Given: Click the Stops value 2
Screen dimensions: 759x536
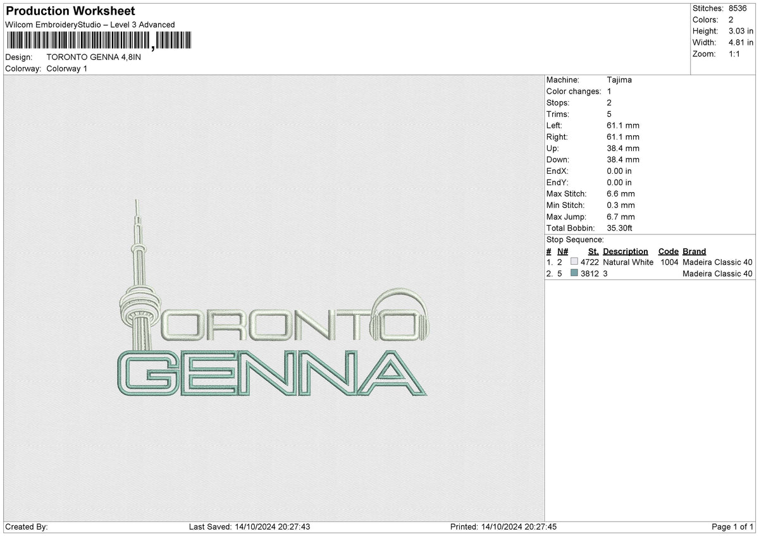Looking at the screenshot, I should tap(609, 102).
